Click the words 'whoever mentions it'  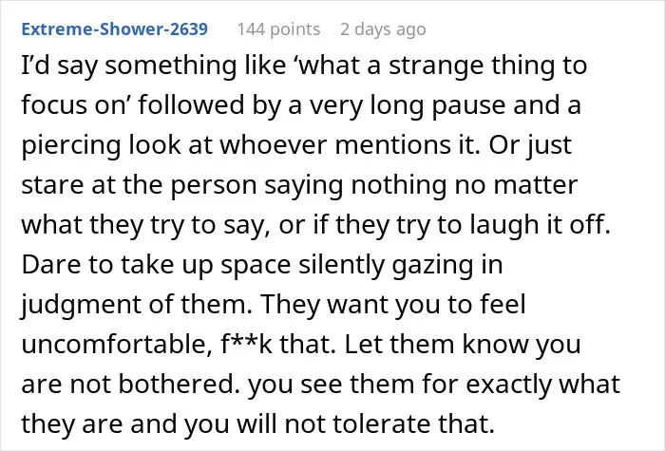350,145
